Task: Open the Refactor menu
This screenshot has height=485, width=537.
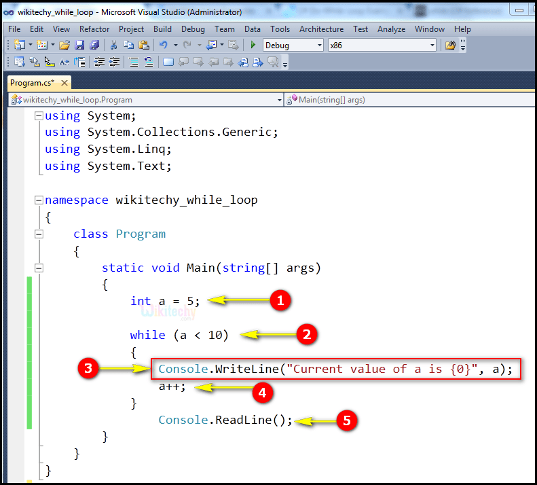Action: [x=94, y=29]
